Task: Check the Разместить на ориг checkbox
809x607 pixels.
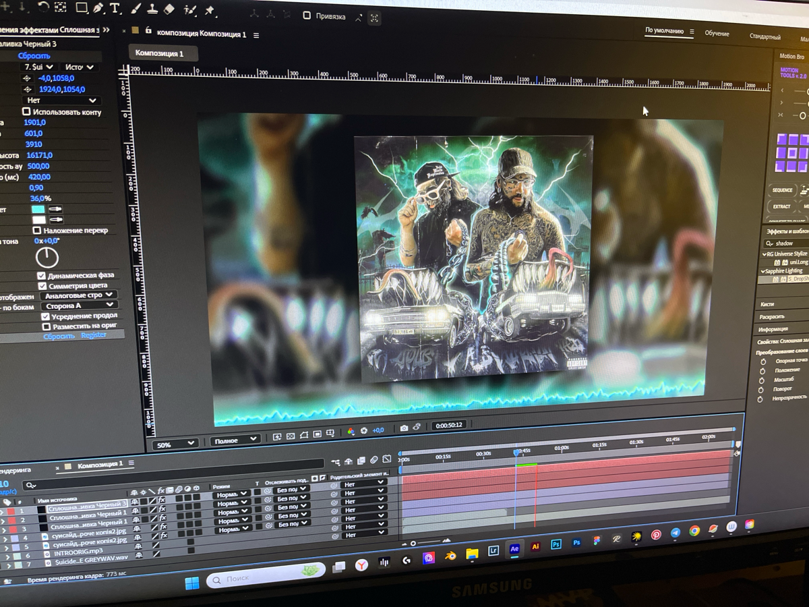Action: click(x=46, y=326)
